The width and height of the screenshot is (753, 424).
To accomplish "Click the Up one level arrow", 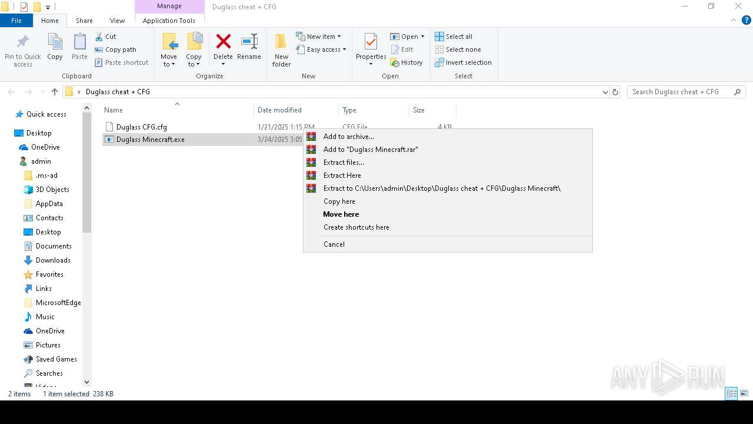I will [55, 92].
